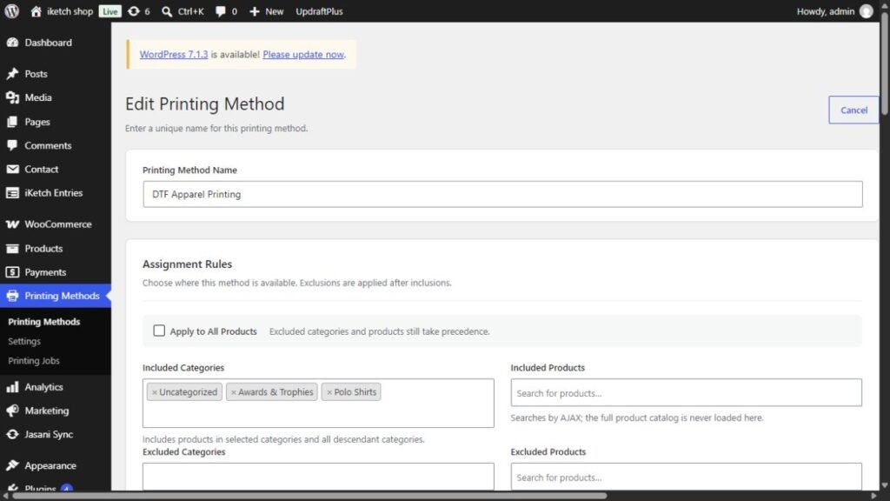Image resolution: width=890 pixels, height=501 pixels.
Task: Click the iKetch Entries list icon
Action: tap(12, 193)
